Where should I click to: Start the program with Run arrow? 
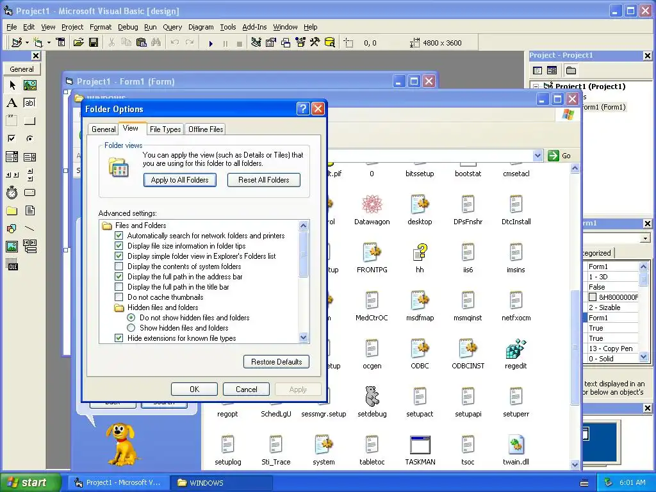211,43
